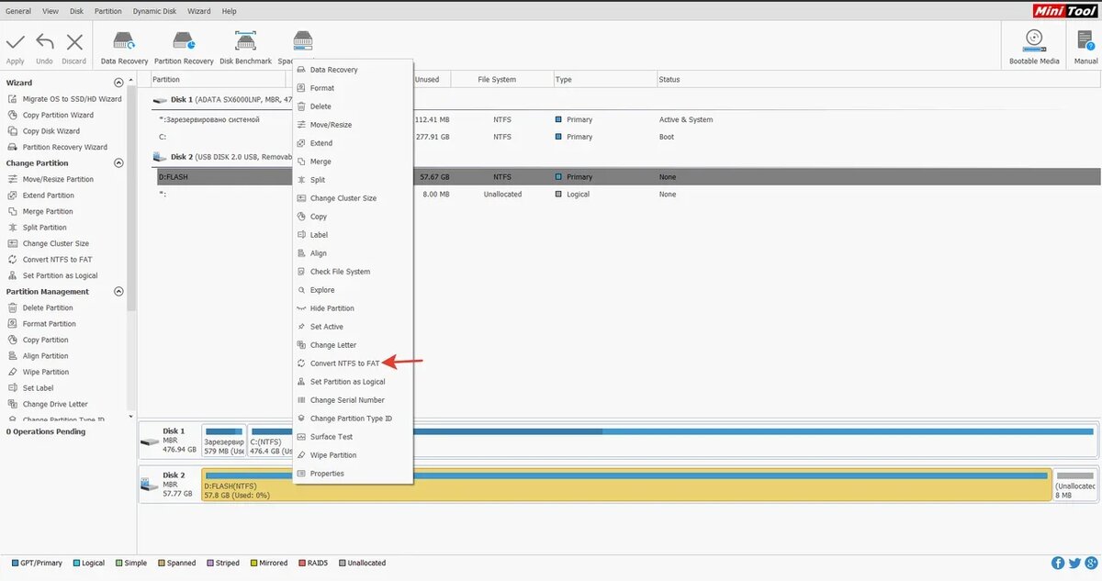Select Unallocated 8 MB block in disk map
Image resolution: width=1102 pixels, height=581 pixels.
click(x=1075, y=485)
